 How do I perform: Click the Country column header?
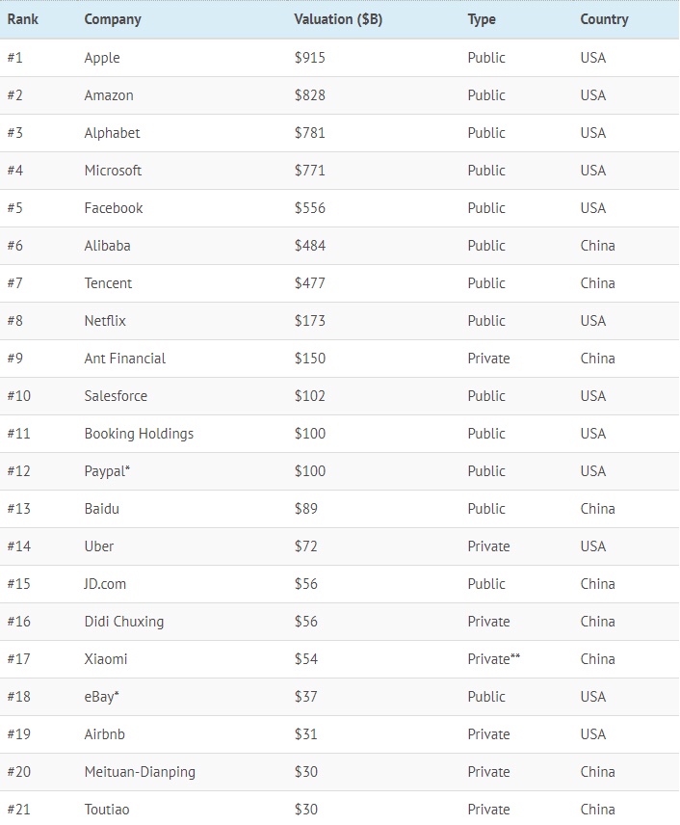tap(604, 19)
